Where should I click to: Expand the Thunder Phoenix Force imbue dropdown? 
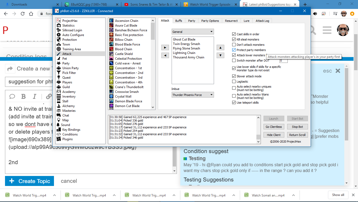(x=193, y=95)
